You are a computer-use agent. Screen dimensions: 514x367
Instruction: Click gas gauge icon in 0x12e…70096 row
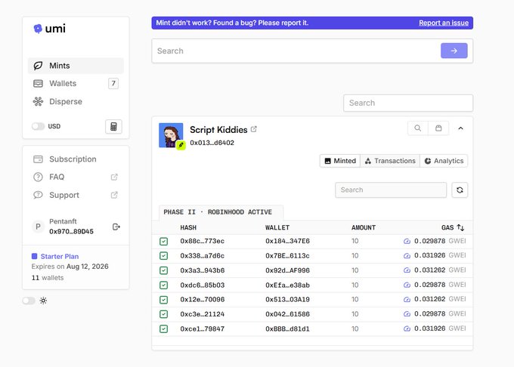coord(407,300)
